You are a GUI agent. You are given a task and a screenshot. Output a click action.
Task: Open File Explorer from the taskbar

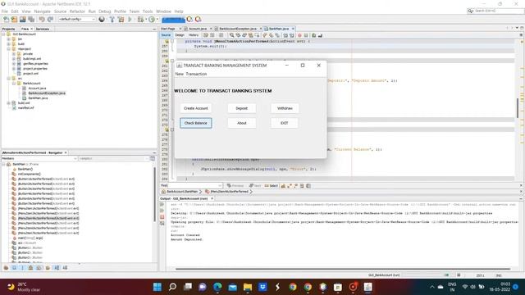248,287
